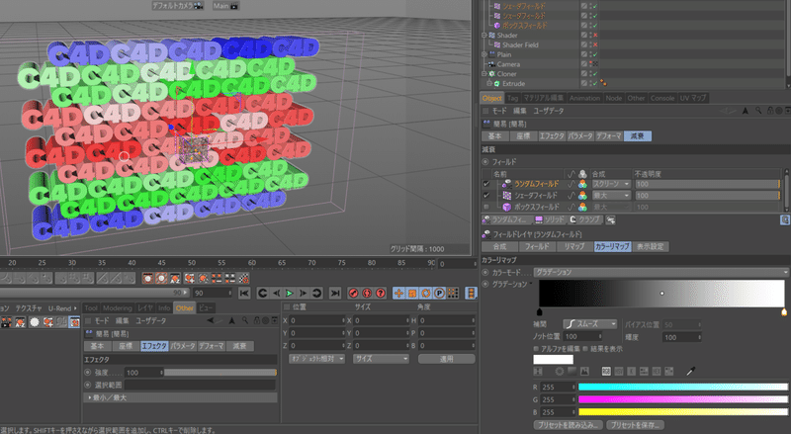The image size is (791, 434).
Task: Click the up arrow icon in Object attributes
Action: click(x=746, y=111)
